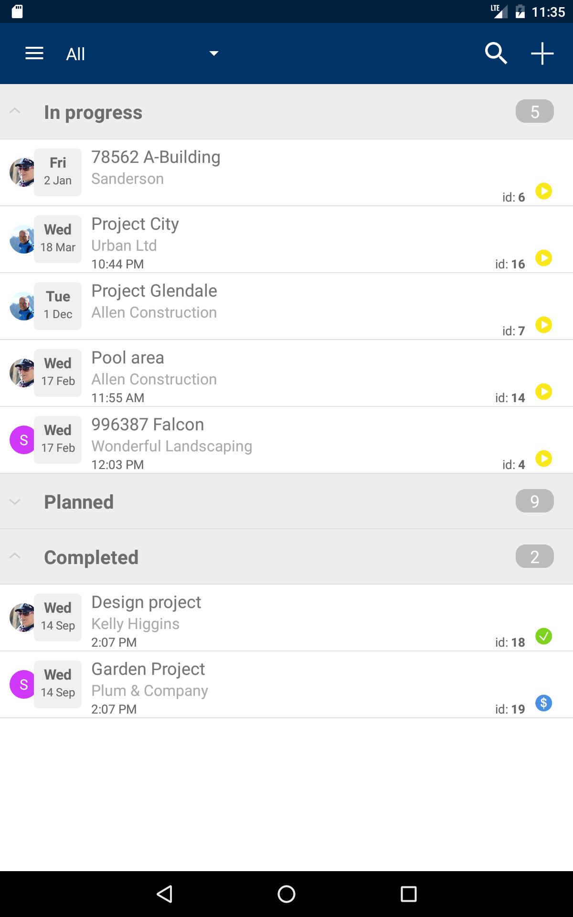Select Wed 18 Mar date badge on Project City
The width and height of the screenshot is (573, 917).
click(x=58, y=239)
